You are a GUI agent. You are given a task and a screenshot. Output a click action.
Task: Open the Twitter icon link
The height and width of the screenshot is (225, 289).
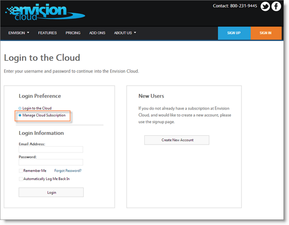[265, 6]
